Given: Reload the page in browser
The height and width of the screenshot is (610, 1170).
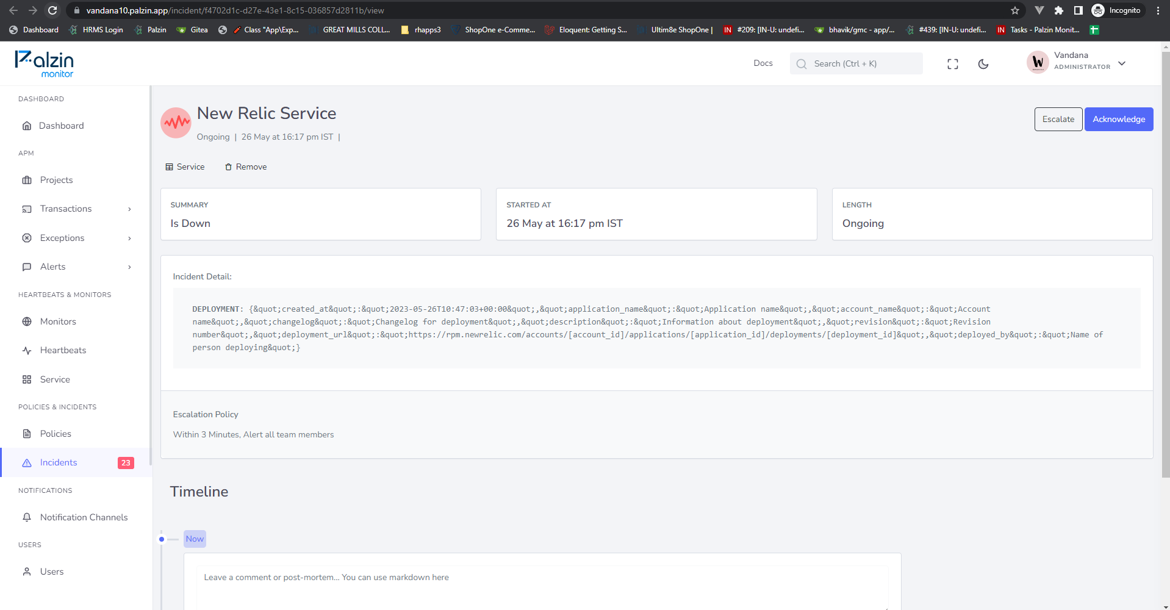Looking at the screenshot, I should click(52, 10).
